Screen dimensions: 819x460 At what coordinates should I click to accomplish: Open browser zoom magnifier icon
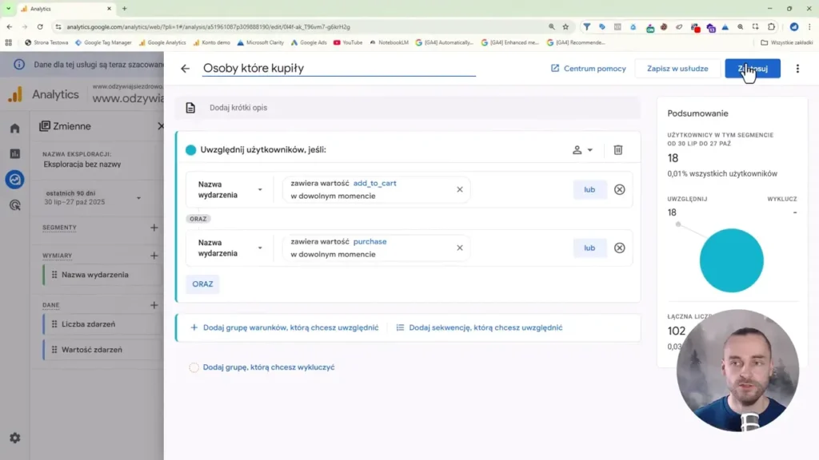pyautogui.click(x=552, y=26)
